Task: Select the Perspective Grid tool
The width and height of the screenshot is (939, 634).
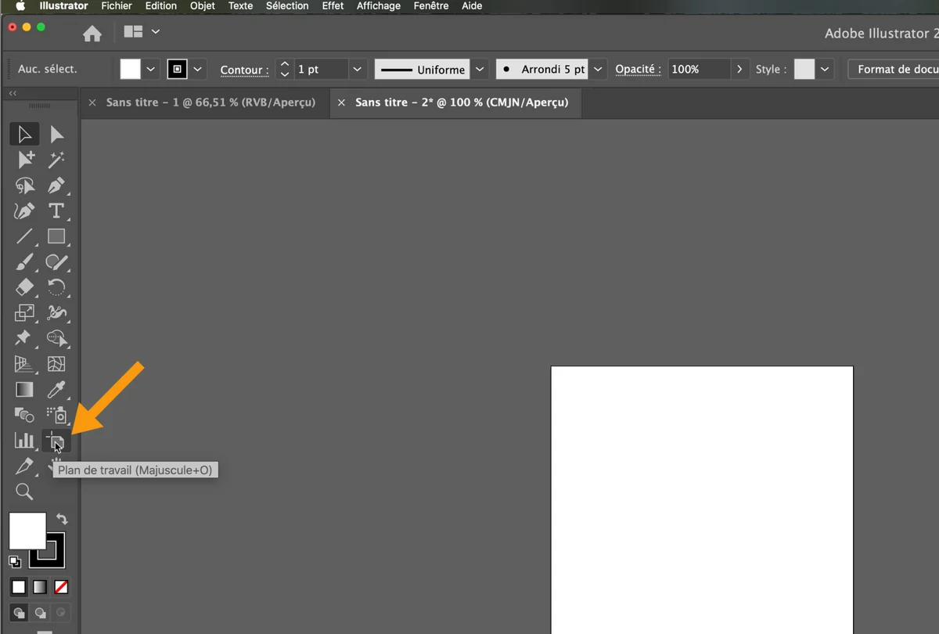Action: pyautogui.click(x=24, y=364)
